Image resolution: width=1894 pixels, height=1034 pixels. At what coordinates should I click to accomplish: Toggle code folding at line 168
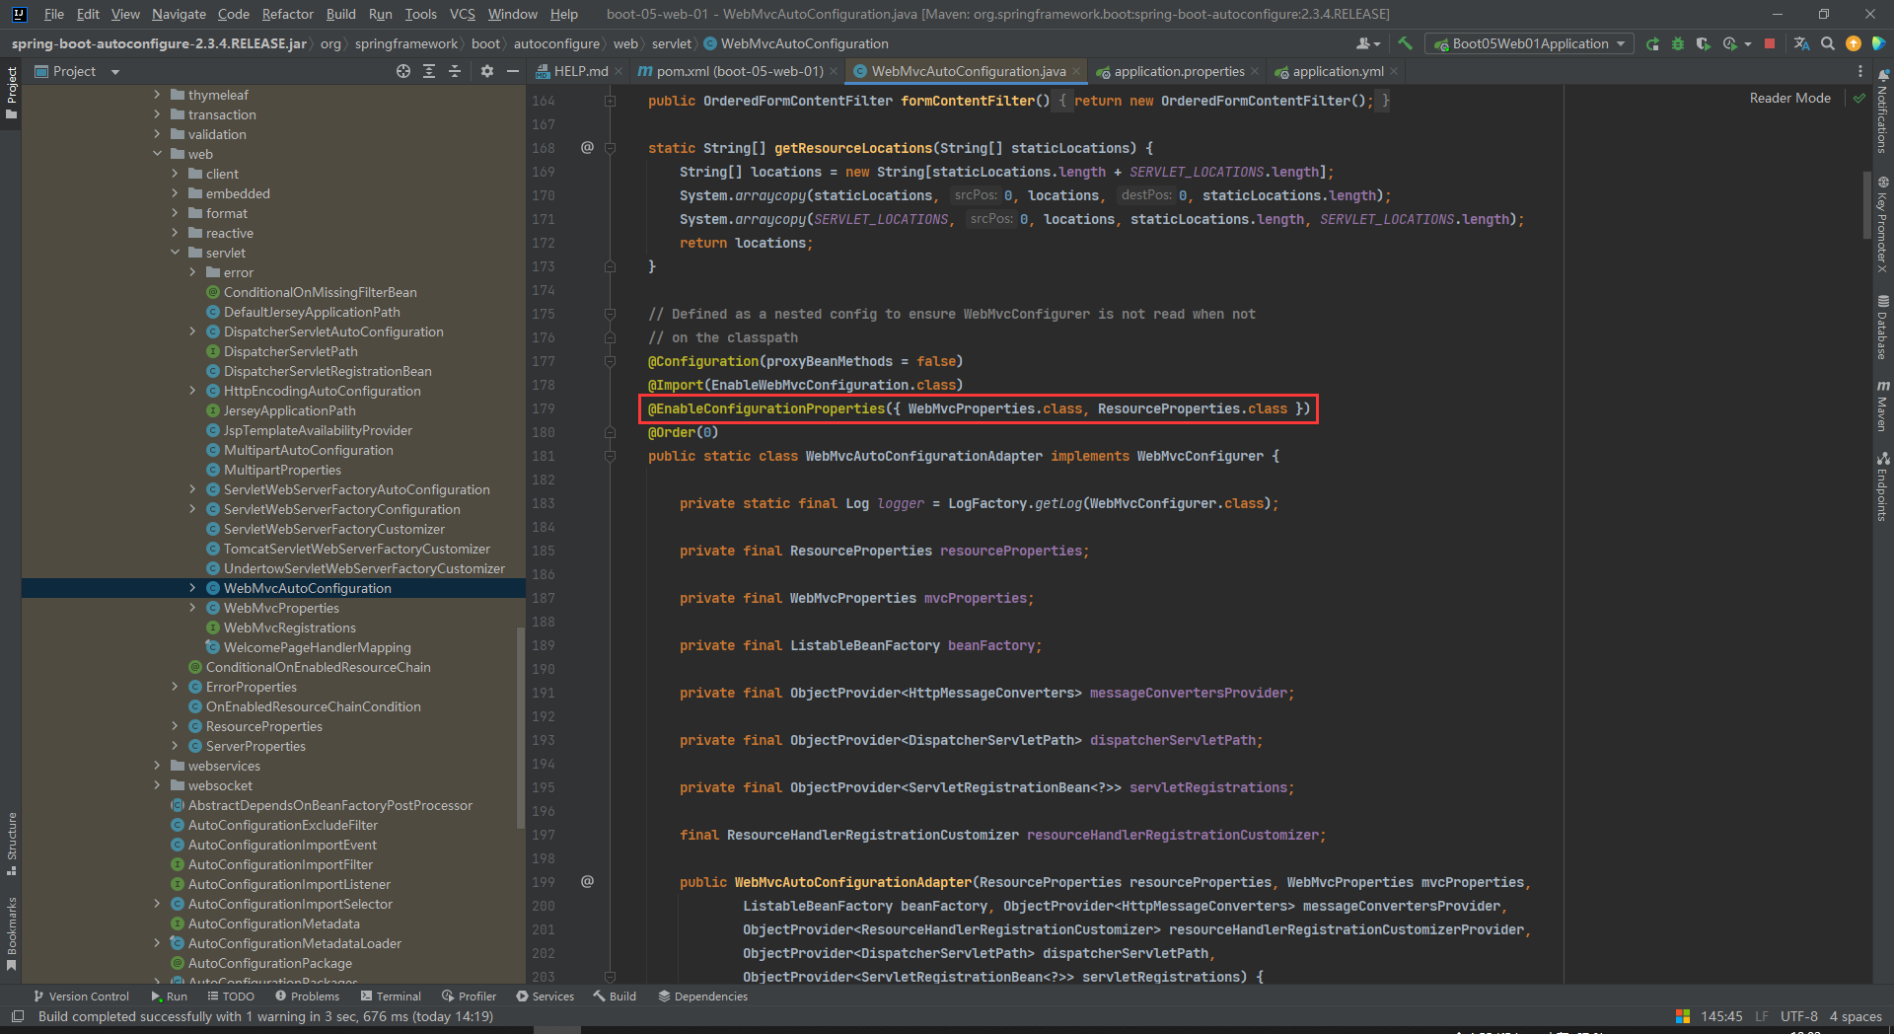(610, 148)
